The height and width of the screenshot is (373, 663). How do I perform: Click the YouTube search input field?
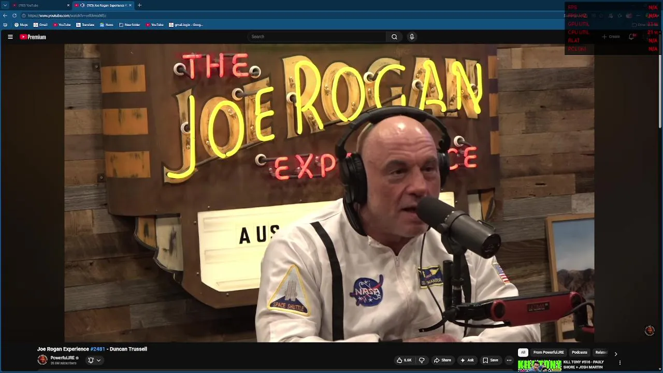coord(316,37)
